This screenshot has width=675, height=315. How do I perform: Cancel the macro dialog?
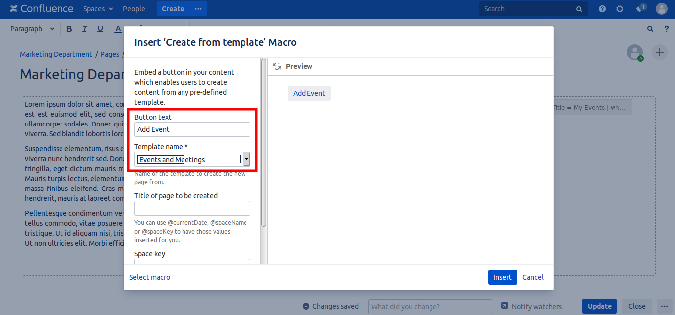click(533, 277)
